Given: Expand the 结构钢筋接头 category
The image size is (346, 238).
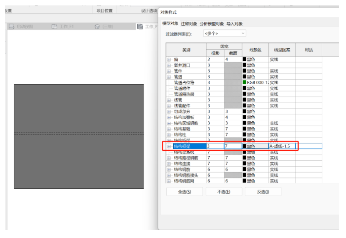Looking at the screenshot, I should 169,175.
